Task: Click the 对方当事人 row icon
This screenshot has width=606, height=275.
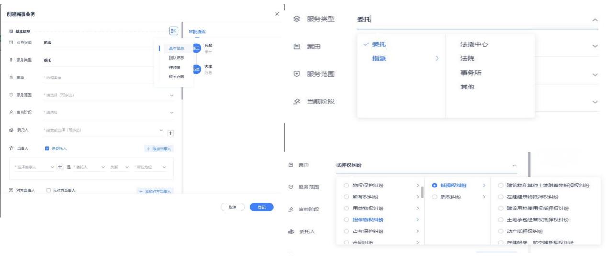Action: pyautogui.click(x=11, y=190)
